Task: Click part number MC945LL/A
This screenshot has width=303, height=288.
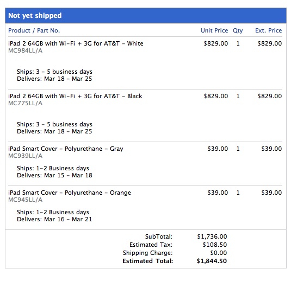Action: pos(26,200)
